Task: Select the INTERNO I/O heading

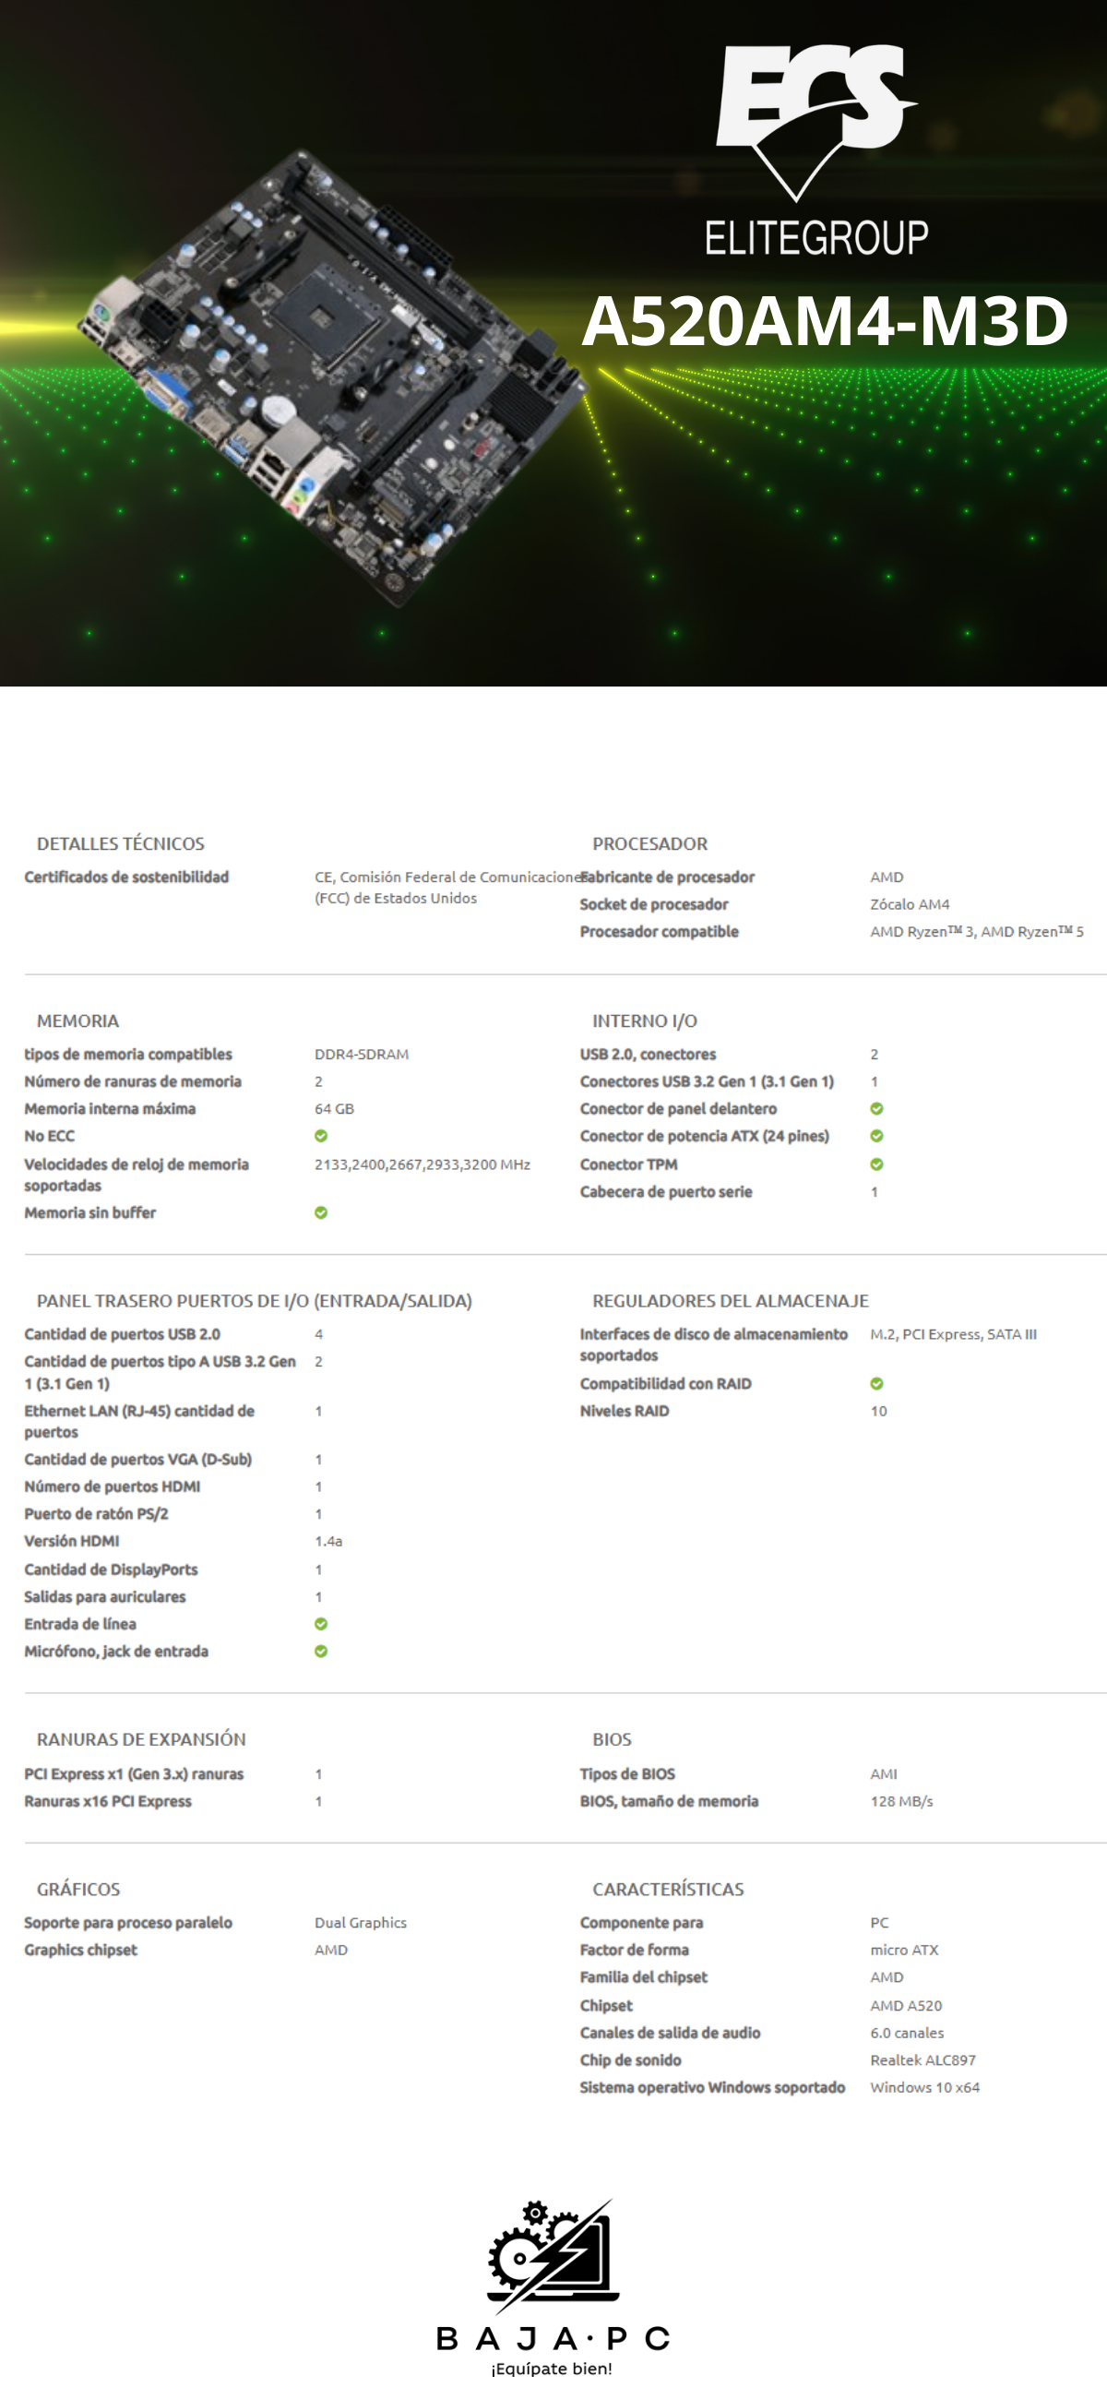Action: click(x=644, y=1020)
